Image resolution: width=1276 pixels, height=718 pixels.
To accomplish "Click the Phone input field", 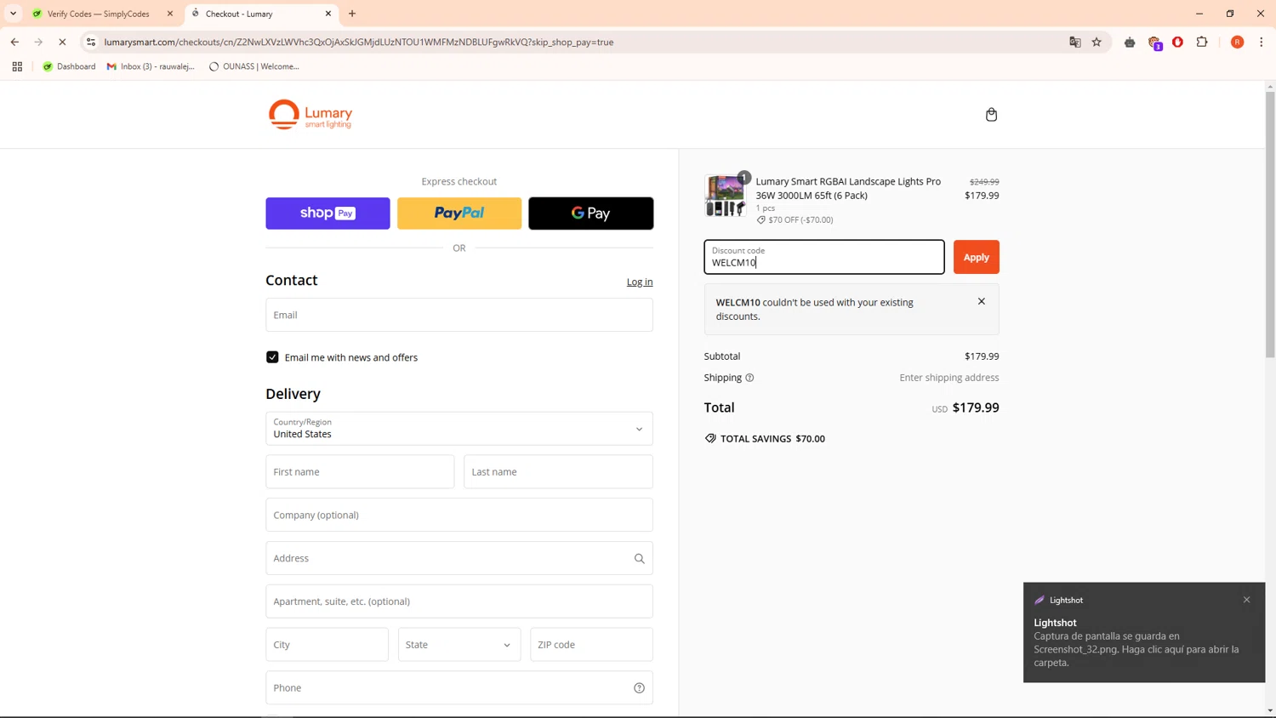I will [x=459, y=688].
